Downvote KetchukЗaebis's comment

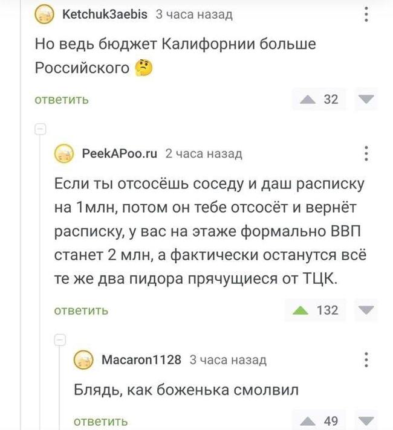pyautogui.click(x=366, y=99)
